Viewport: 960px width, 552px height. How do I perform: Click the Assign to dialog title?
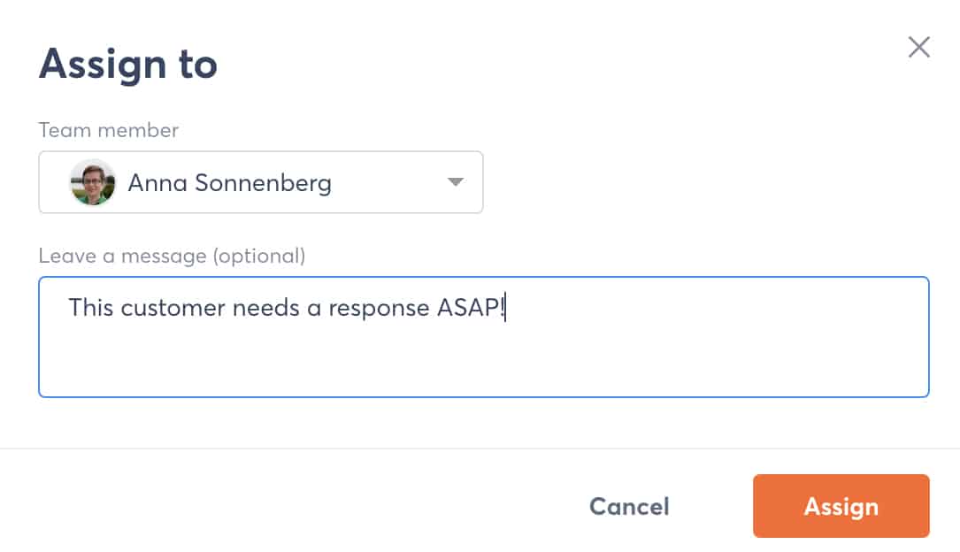127,63
